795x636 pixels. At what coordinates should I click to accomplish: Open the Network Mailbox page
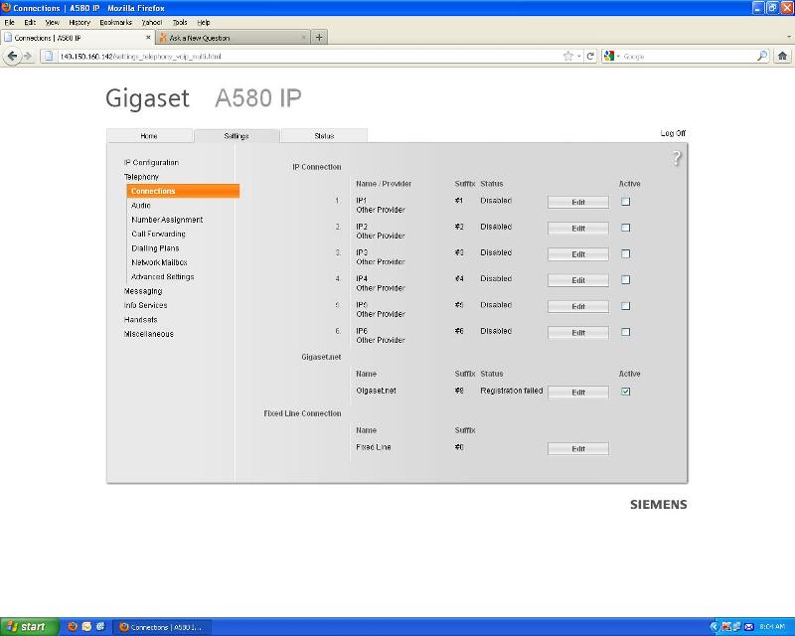pos(159,262)
